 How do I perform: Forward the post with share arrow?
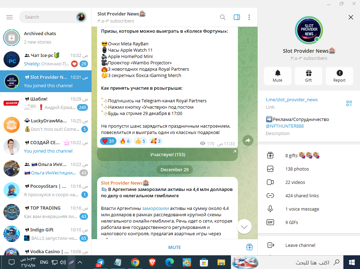(x=248, y=141)
